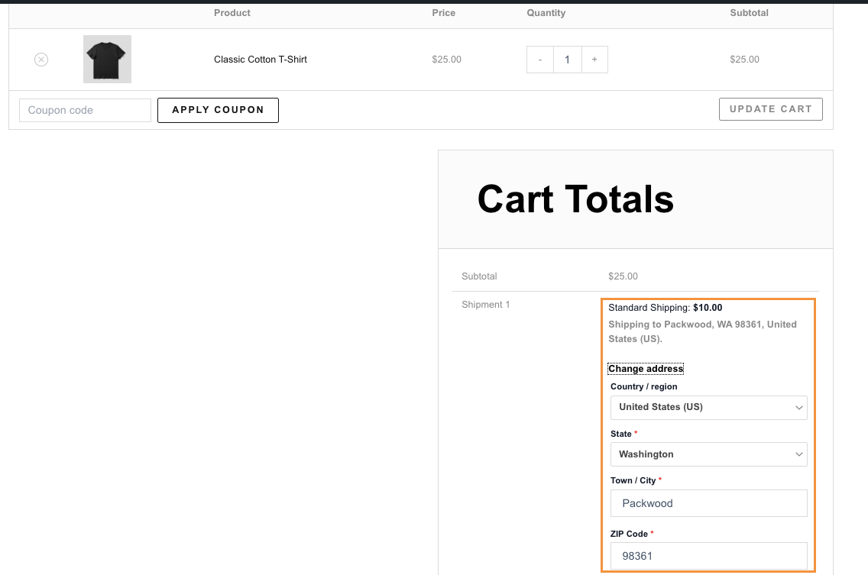
Task: Click the "Country / region" field label
Action: point(643,386)
